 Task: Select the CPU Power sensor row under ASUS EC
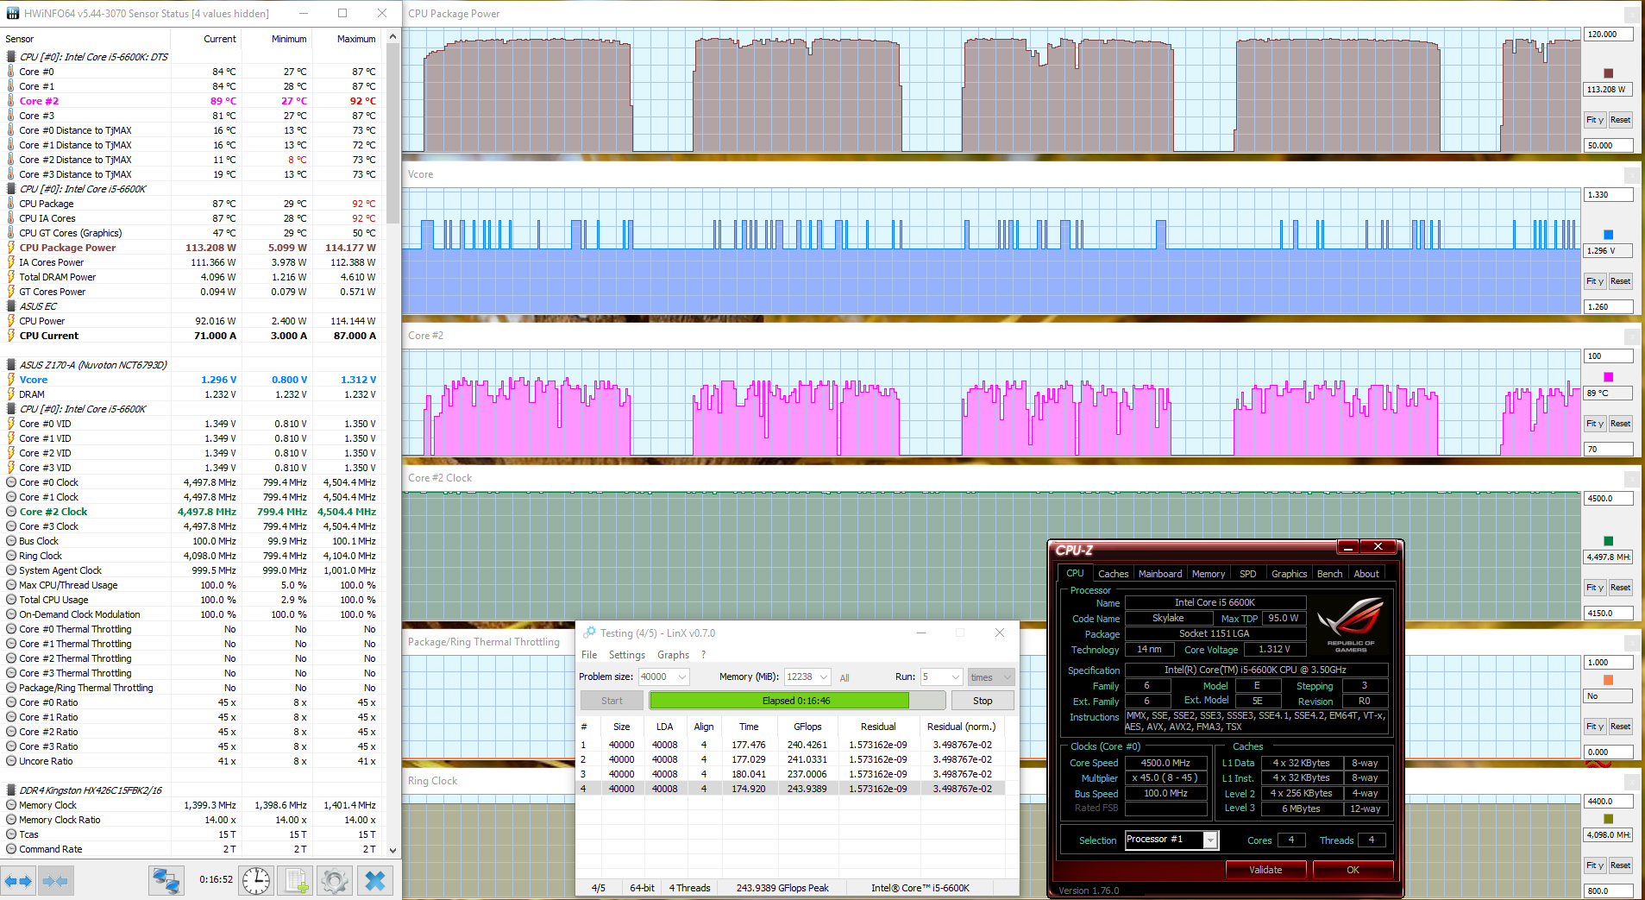pos(191,321)
